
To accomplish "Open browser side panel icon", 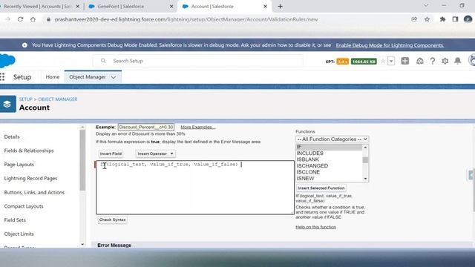I will click(x=455, y=19).
